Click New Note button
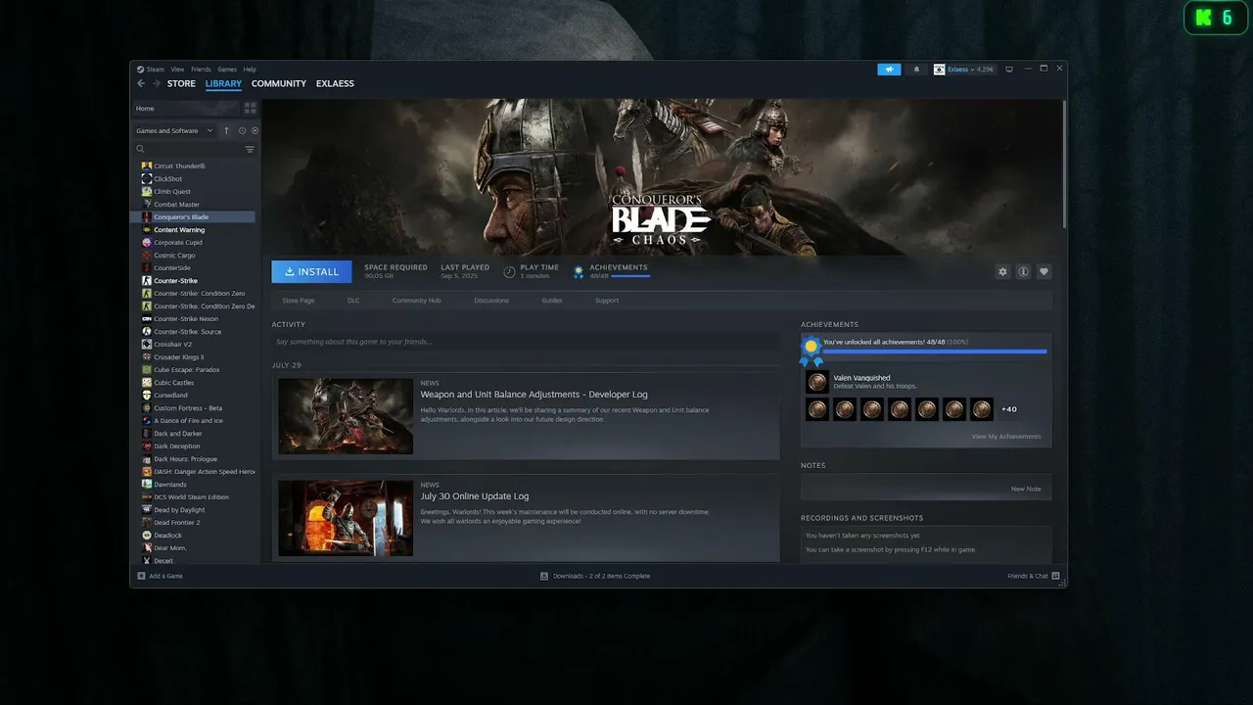 point(1026,489)
